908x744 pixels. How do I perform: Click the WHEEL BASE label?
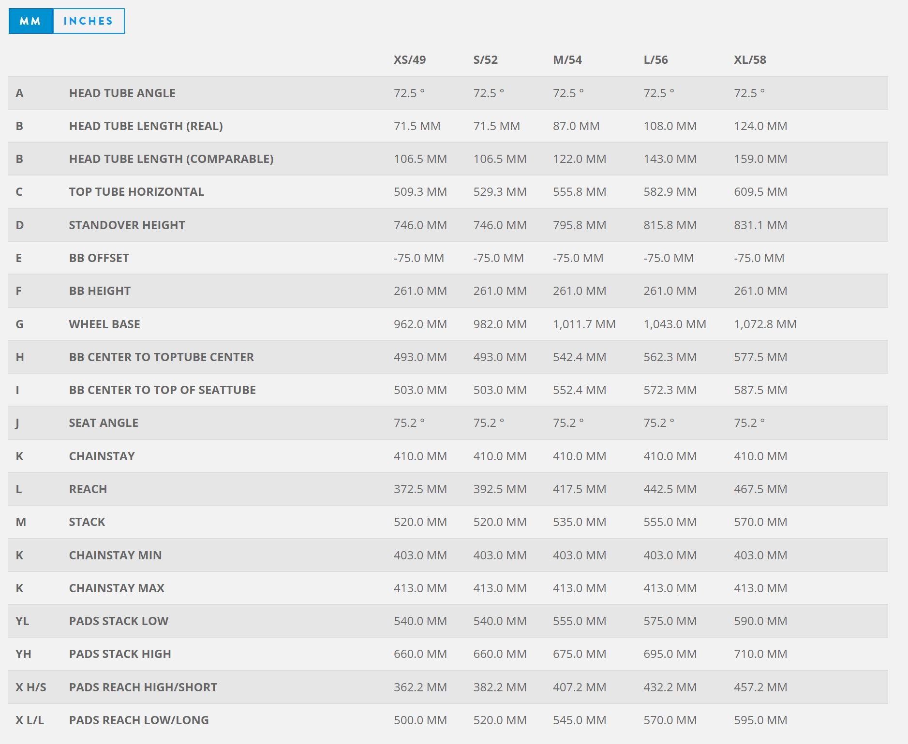(104, 324)
